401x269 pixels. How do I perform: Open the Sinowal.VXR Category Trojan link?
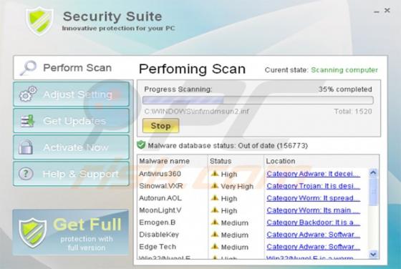314,186
